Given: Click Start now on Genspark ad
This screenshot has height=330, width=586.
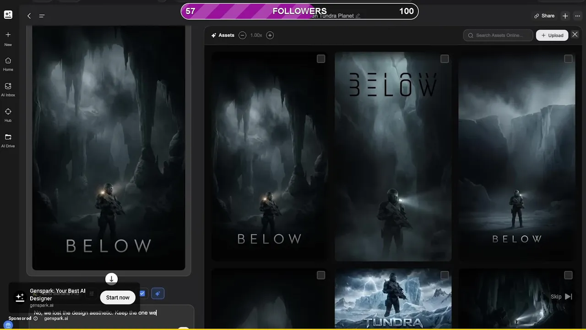Looking at the screenshot, I should pos(118,297).
